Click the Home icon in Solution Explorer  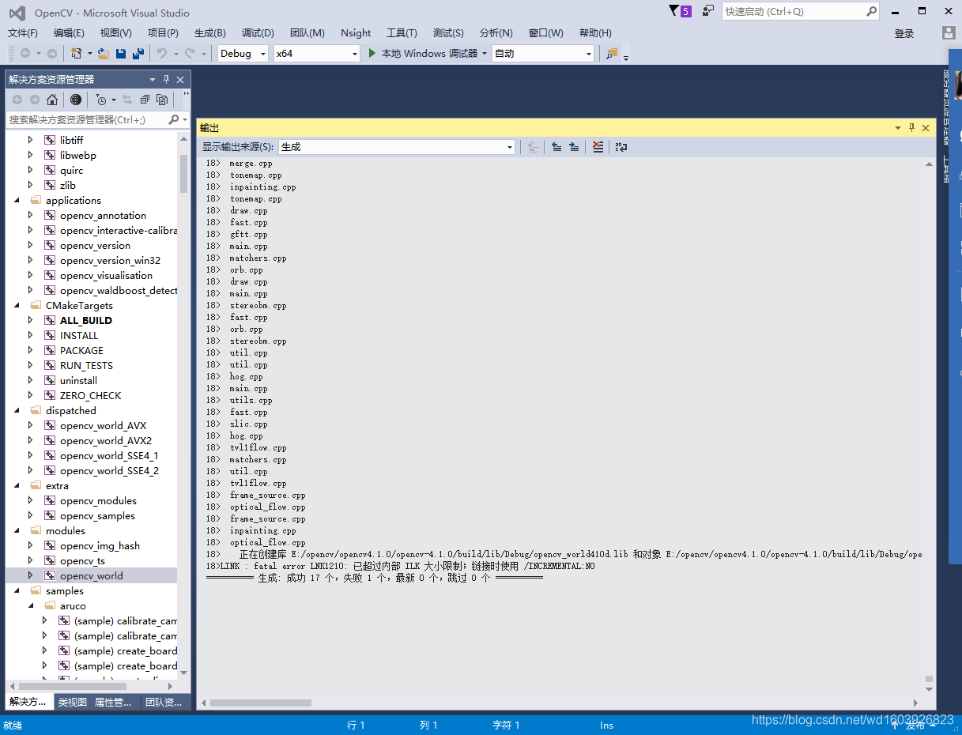tap(51, 100)
